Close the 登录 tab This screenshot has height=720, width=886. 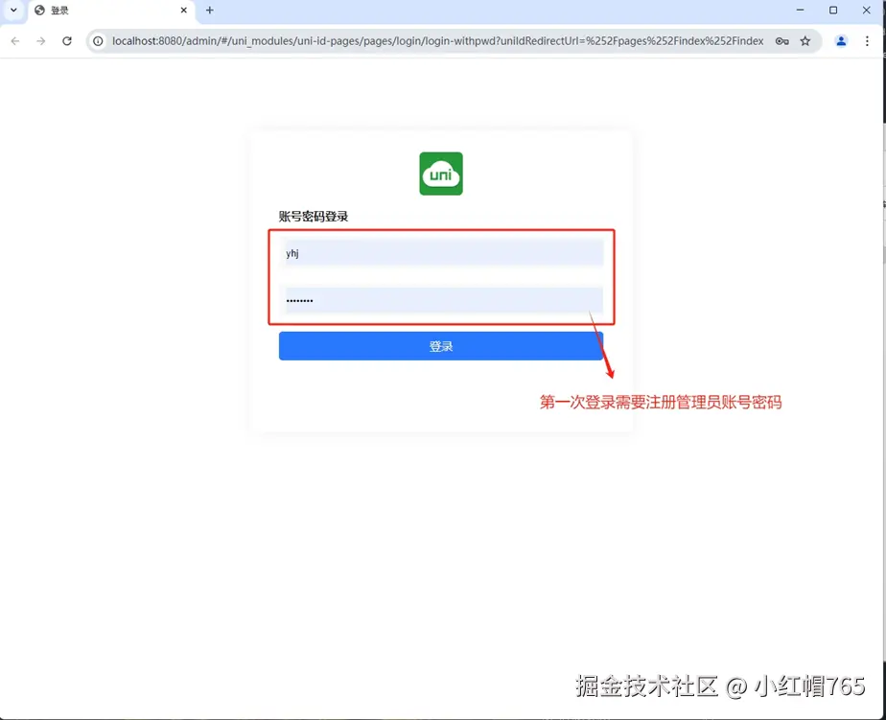pos(184,11)
